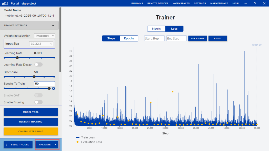Click the Start Step input field
269x151 pixels.
[154, 38]
